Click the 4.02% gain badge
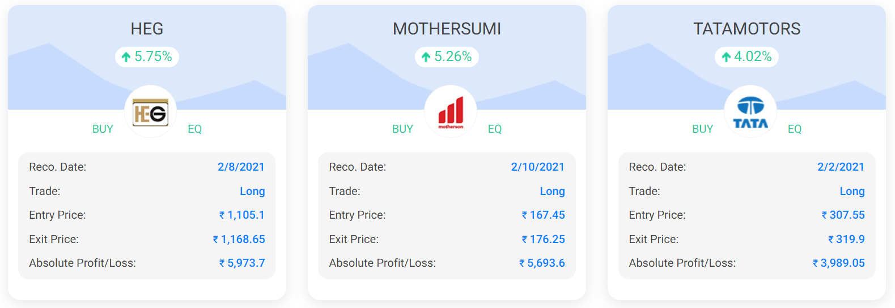This screenshot has width=895, height=308. [x=746, y=57]
